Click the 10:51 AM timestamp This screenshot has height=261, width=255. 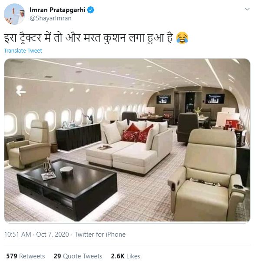tap(18, 235)
